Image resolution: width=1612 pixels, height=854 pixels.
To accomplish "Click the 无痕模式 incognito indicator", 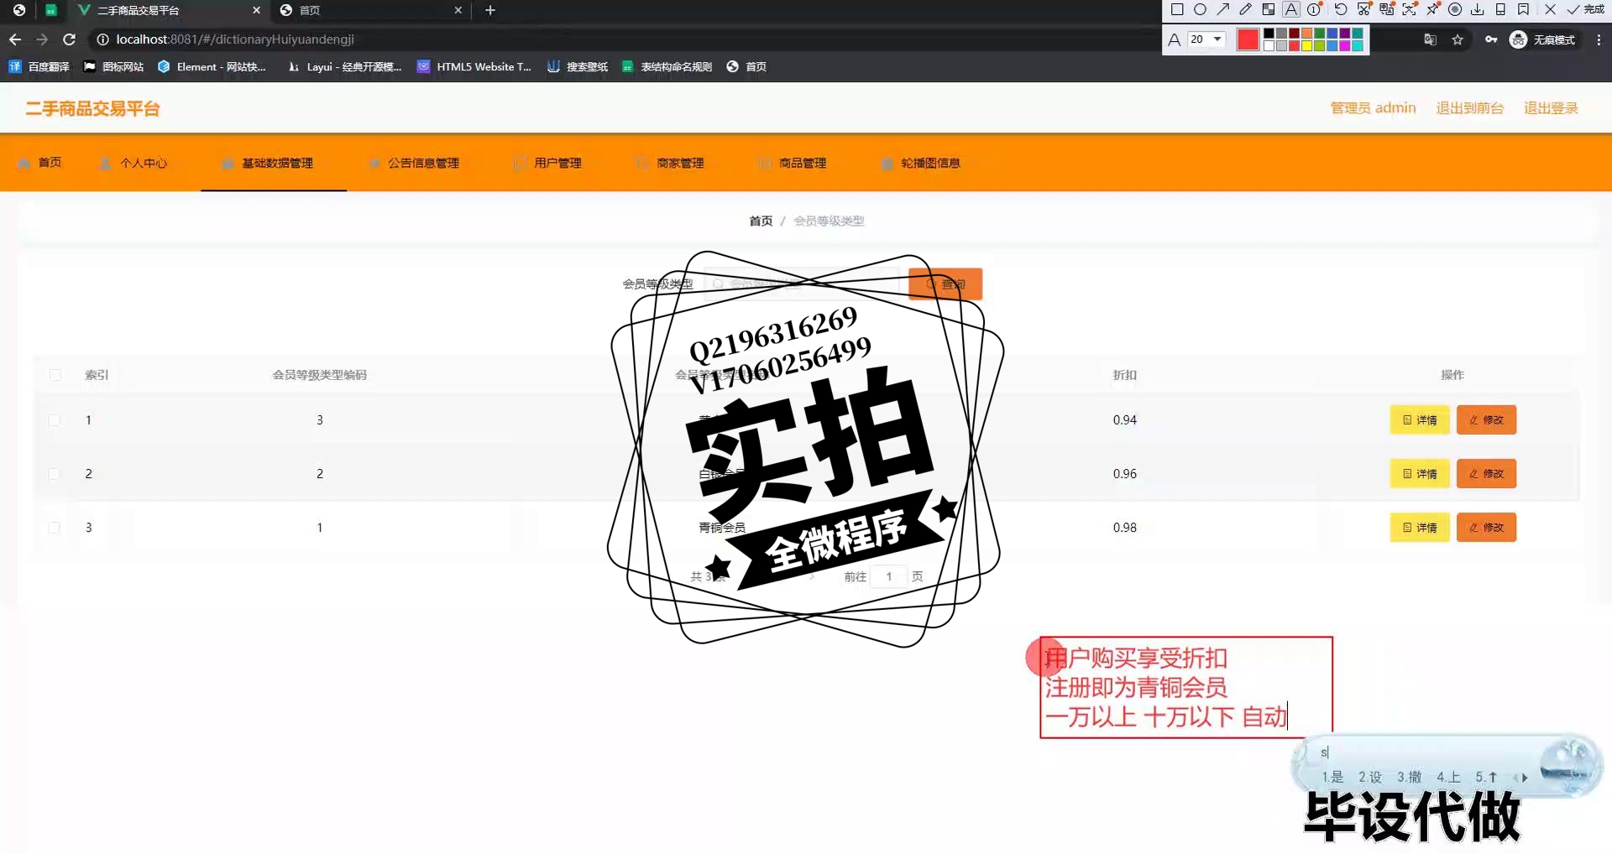I will (1542, 39).
